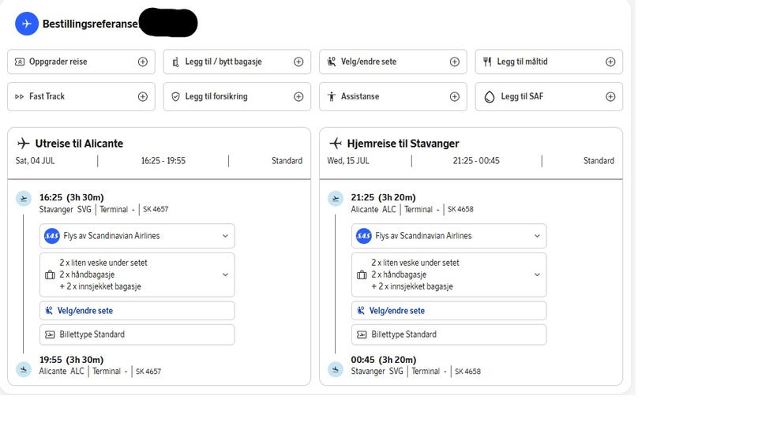Select Fast Track add-on
Viewport: 758px width, 426px height.
[x=81, y=96]
